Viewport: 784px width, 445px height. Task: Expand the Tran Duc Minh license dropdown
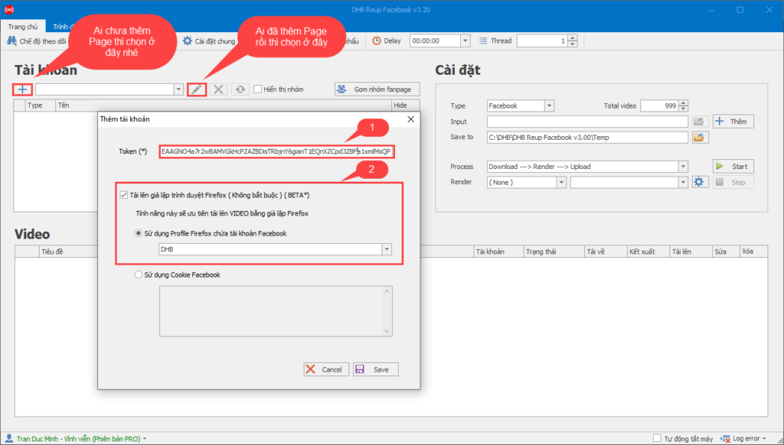coord(145,439)
